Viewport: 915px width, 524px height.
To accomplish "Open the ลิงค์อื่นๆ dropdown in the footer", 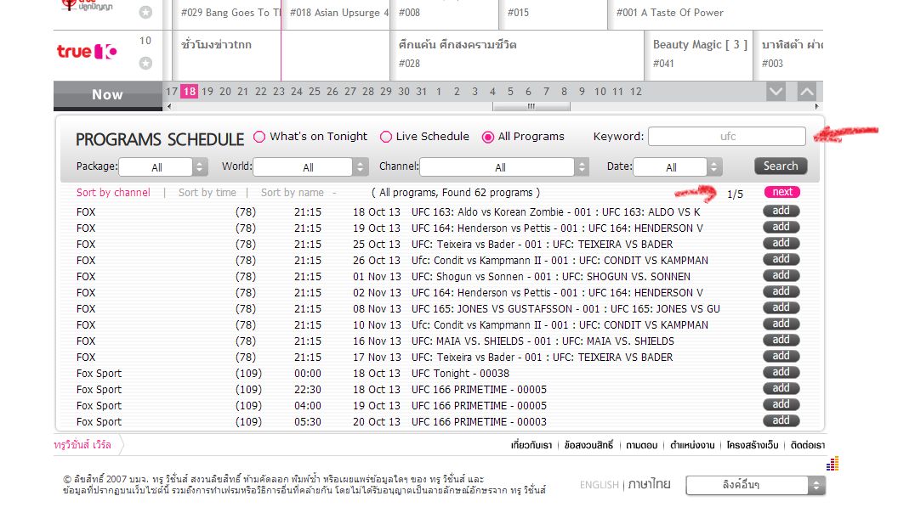I will tap(756, 485).
